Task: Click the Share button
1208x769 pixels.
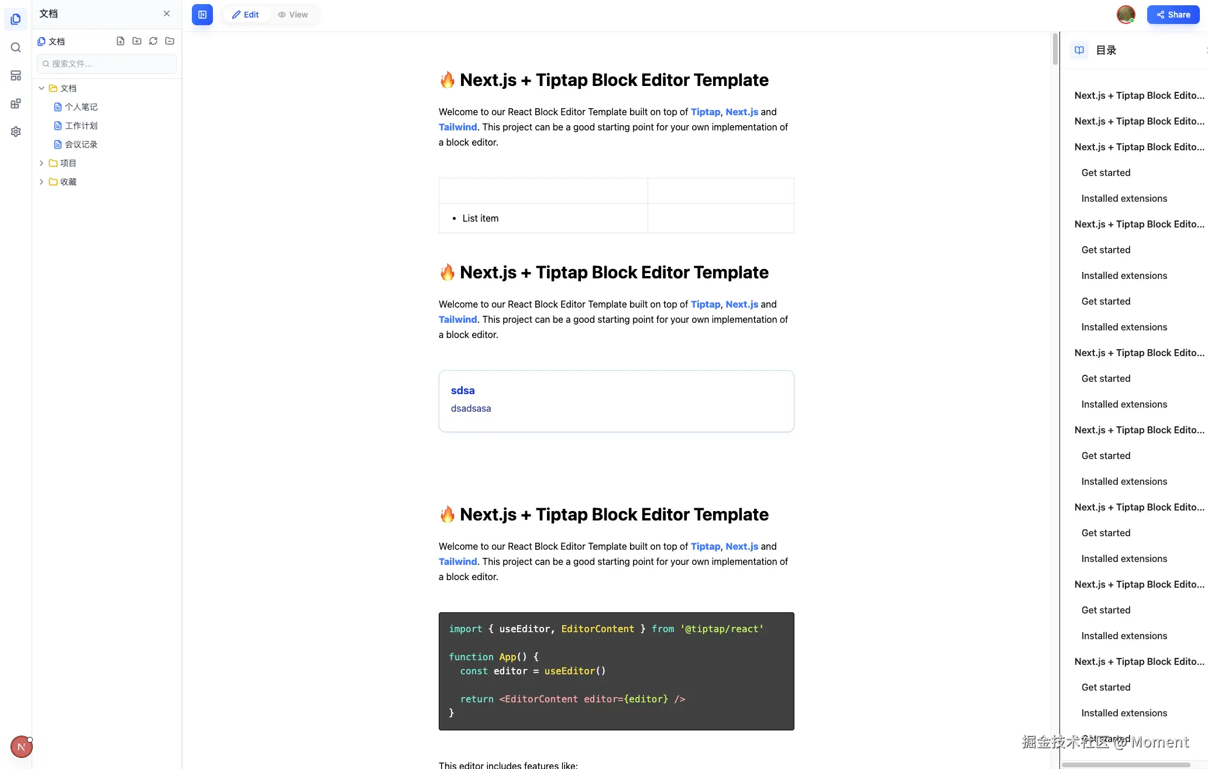Action: [1173, 15]
